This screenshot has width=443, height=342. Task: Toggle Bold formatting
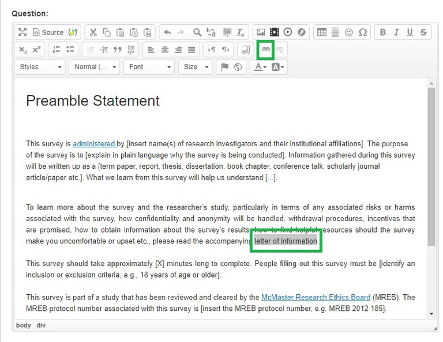382,32
